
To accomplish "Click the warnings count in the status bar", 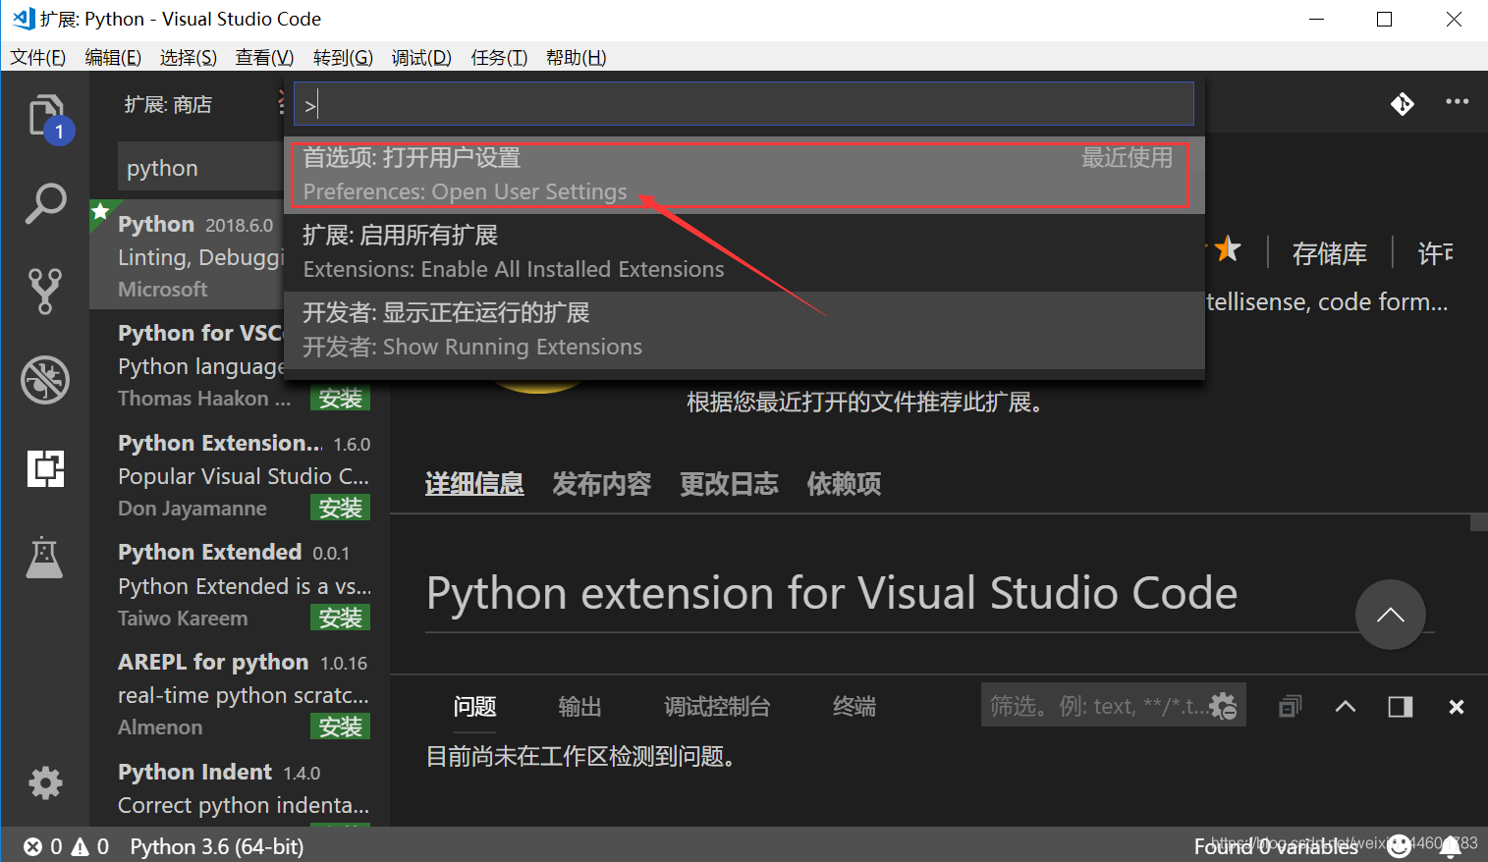I will coord(90,846).
